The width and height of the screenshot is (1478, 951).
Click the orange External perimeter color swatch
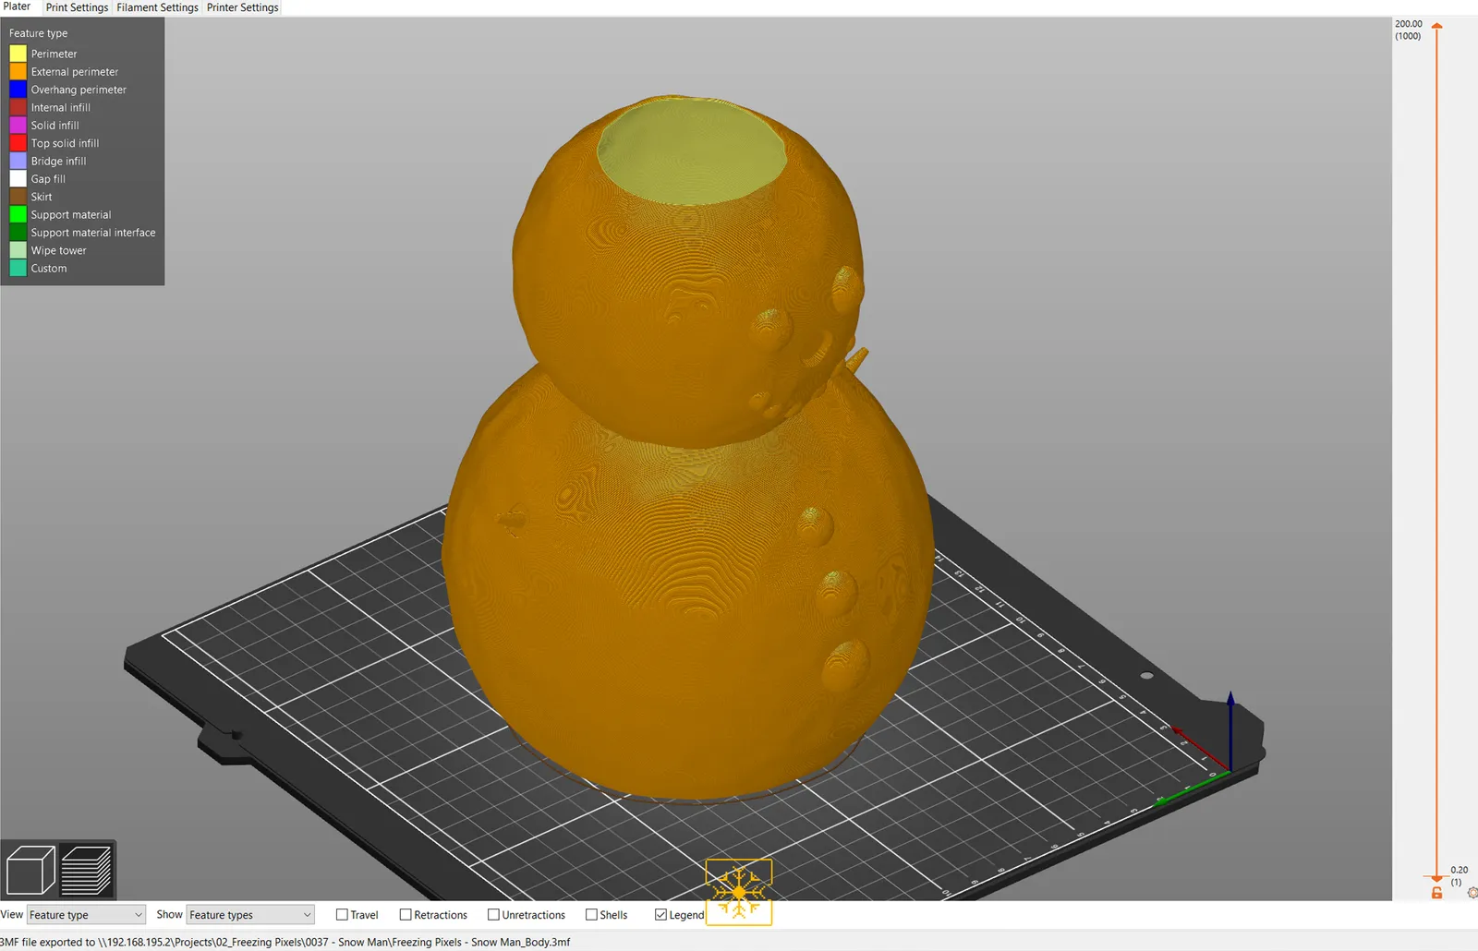18,71
